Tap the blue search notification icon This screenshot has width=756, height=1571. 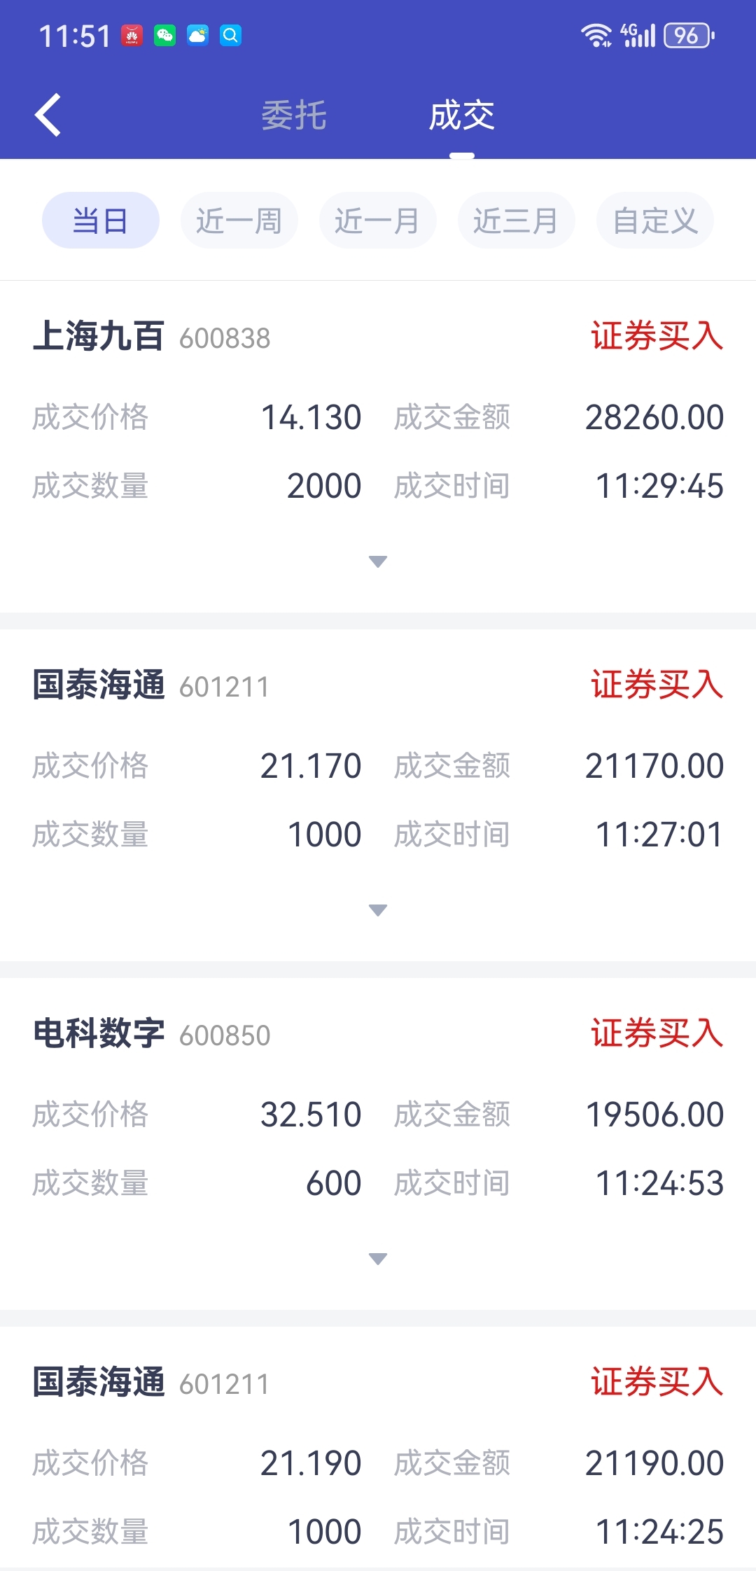click(x=230, y=35)
